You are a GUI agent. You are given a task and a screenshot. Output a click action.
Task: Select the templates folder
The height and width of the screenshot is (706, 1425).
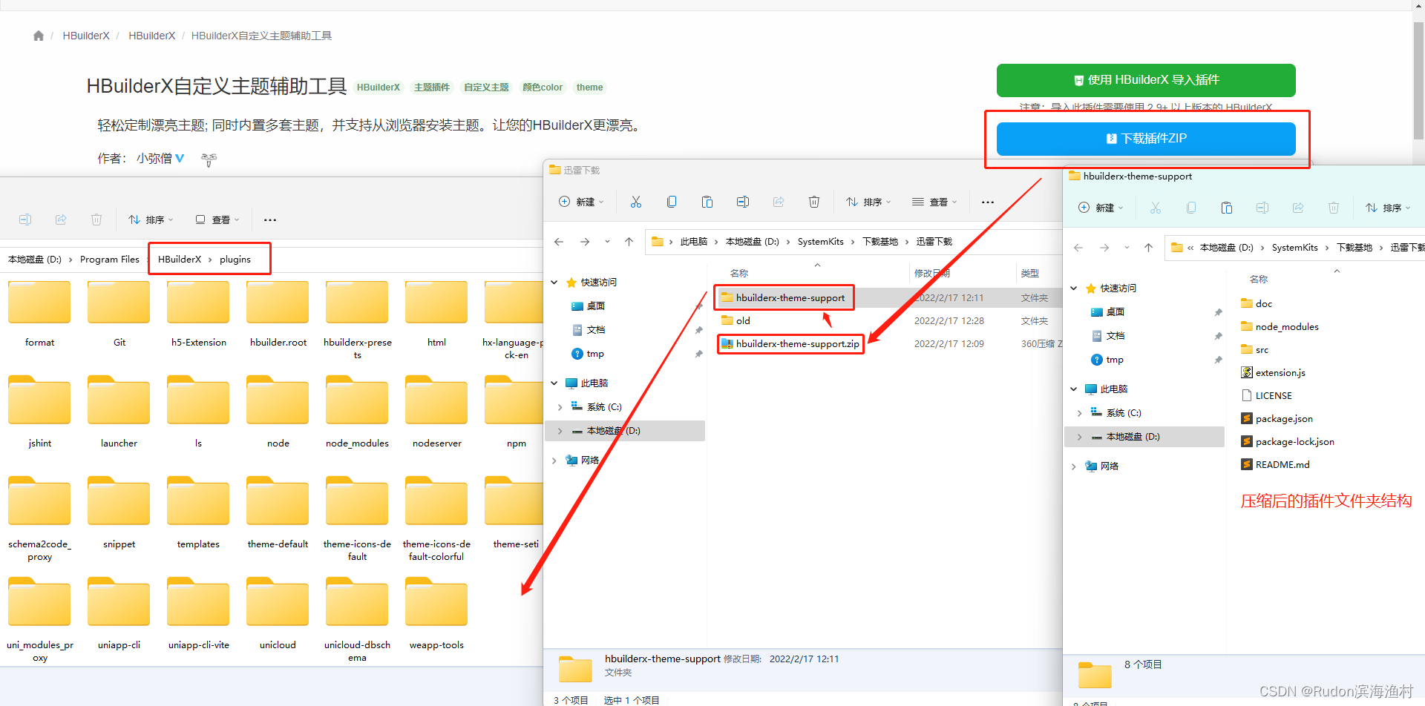coord(198,512)
